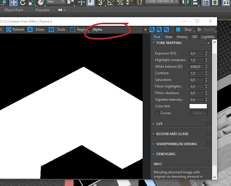Screen dimensions: 231x186
Task: Open the Tools menu icon
Action: 51,29
